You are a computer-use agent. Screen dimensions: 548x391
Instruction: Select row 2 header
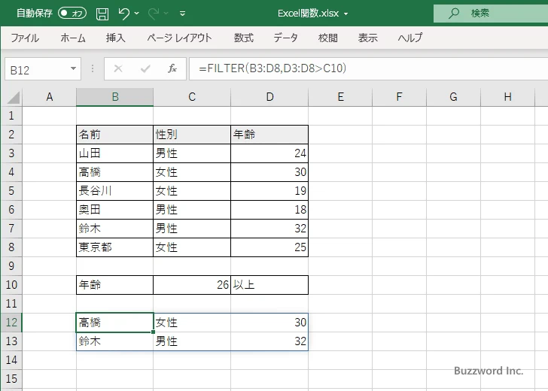click(x=11, y=135)
